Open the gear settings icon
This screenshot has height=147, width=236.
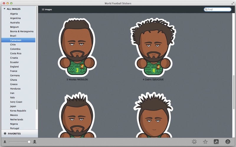[x=194, y=142]
